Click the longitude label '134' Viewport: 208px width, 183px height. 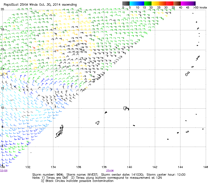tap(53, 167)
